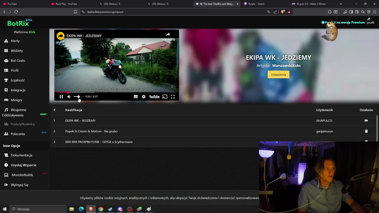Viewport: 379px width, 213px height.
Task: Reload the page
Action: tap(16, 12)
